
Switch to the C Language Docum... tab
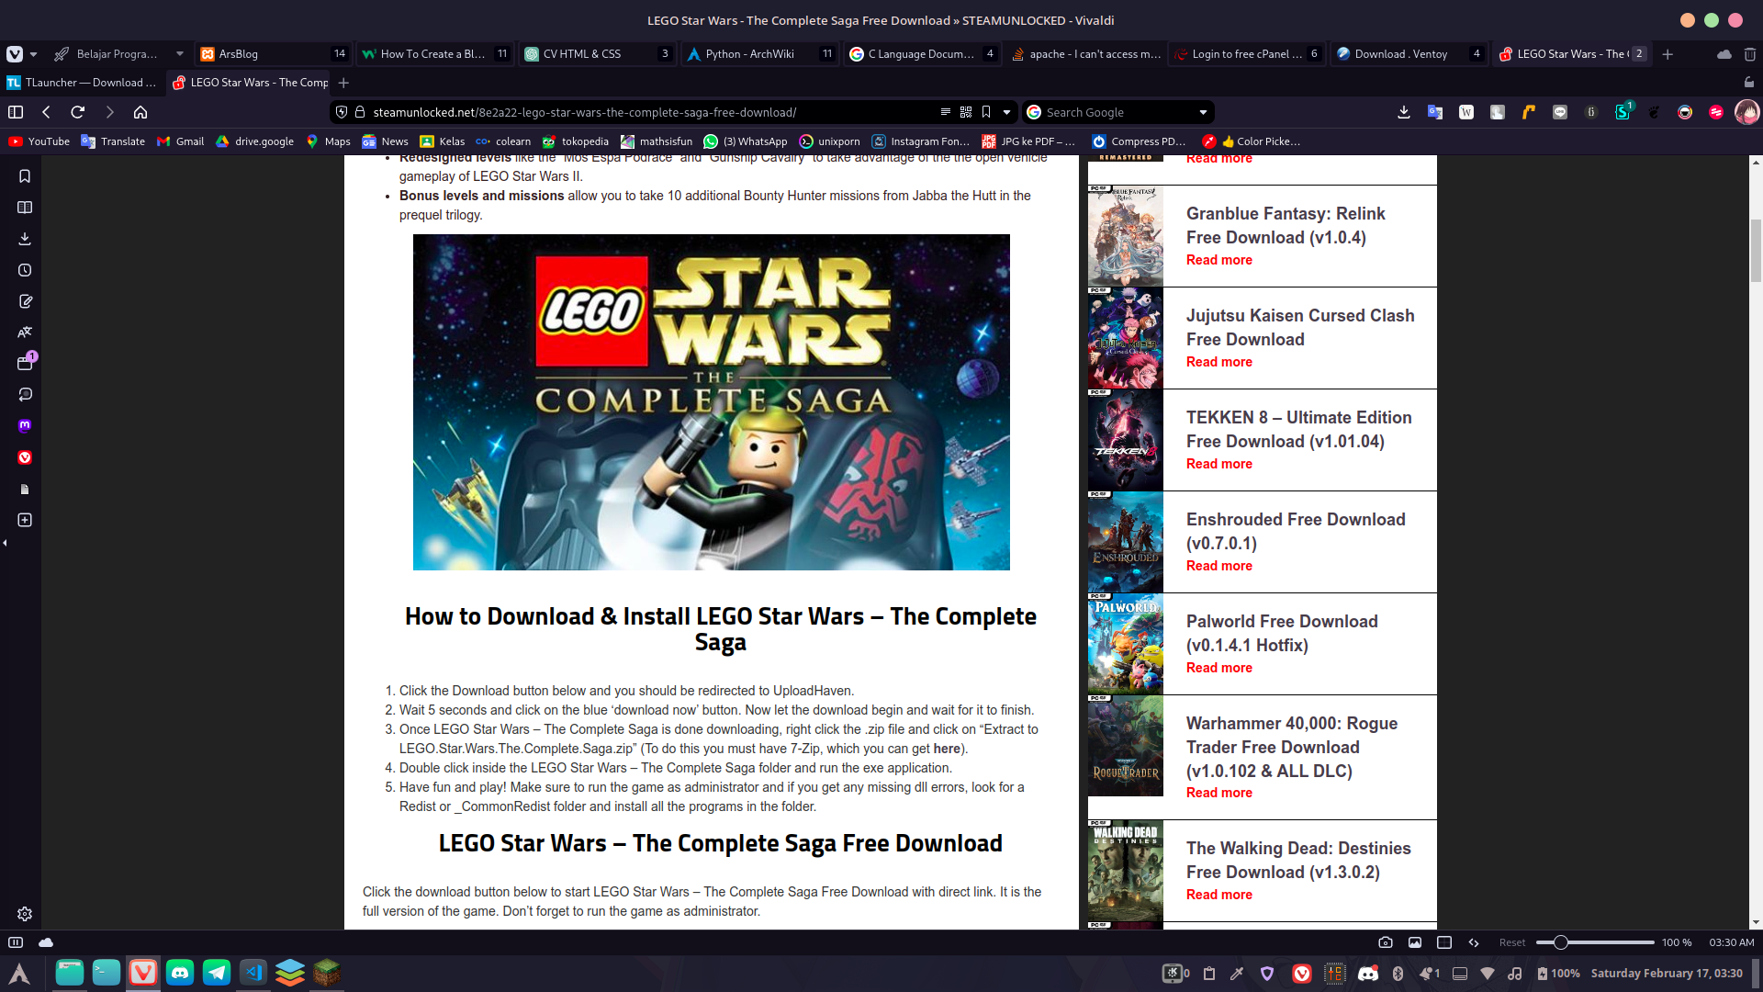[x=922, y=54]
